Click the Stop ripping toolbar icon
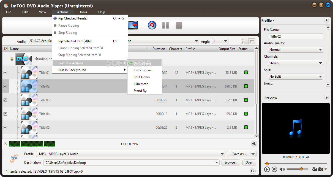The width and height of the screenshot is (333, 177). point(179,26)
